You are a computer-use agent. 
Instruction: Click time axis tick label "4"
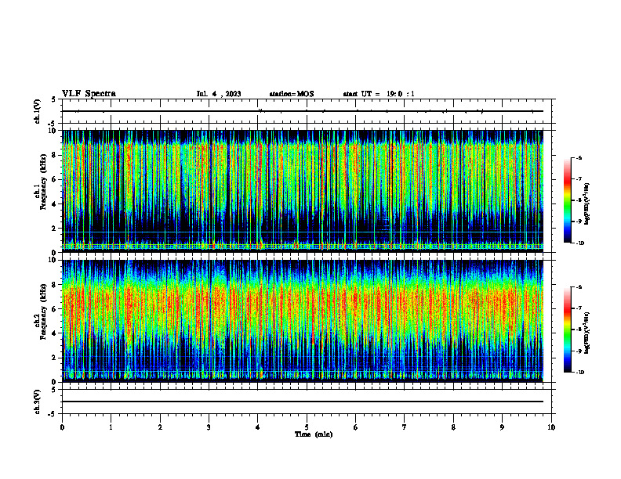pyautogui.click(x=258, y=427)
